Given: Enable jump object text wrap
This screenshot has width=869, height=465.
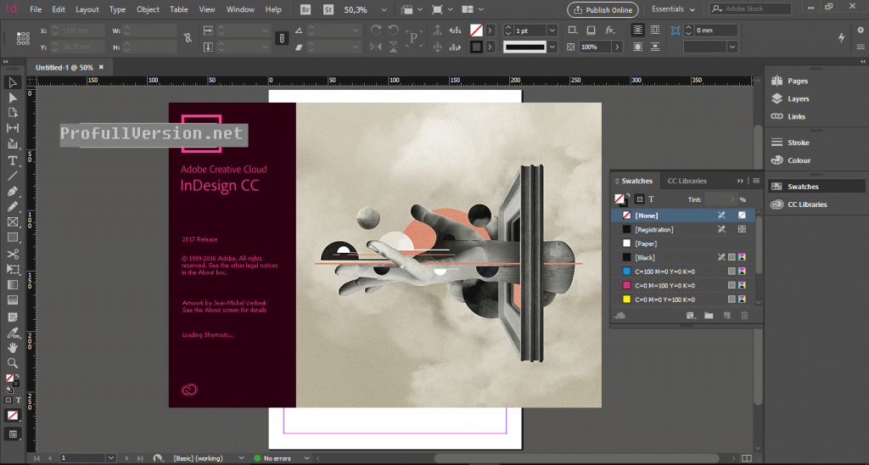Looking at the screenshot, I should coord(654,48).
